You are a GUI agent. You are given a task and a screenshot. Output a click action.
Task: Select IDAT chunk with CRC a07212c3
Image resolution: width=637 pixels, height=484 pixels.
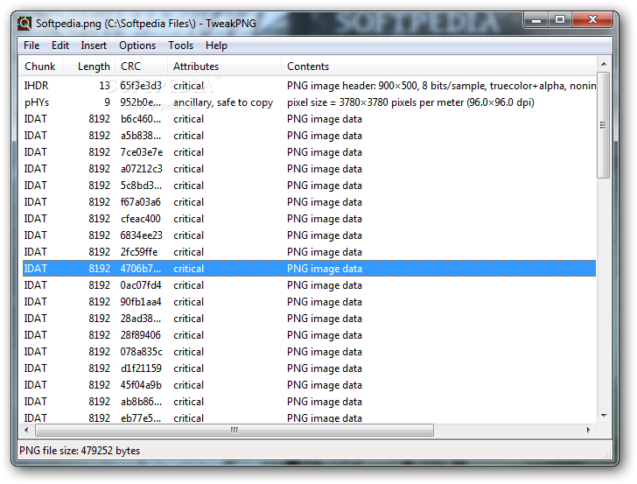pos(309,169)
